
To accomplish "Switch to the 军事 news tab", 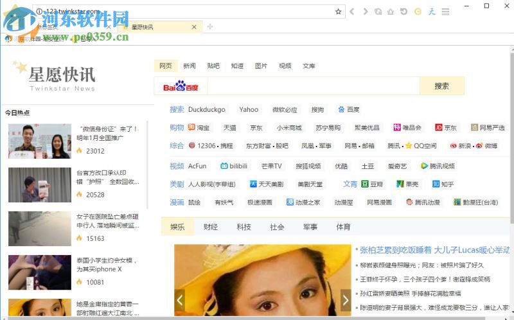I will (310, 227).
